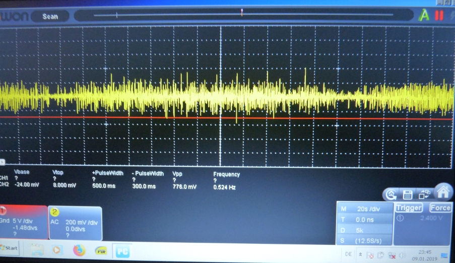Viewport: 455px width, 263px height.
Task: Click the trigger position marker above the graticule
Action: tap(242, 11)
